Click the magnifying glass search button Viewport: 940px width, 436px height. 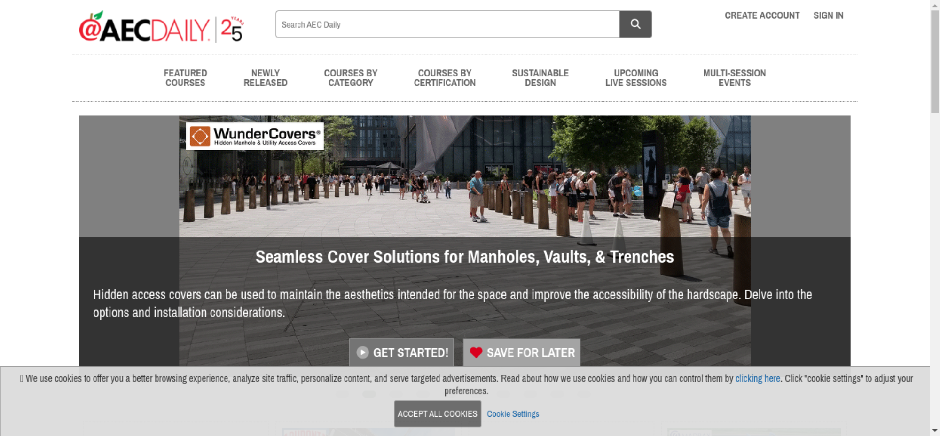[x=635, y=24]
